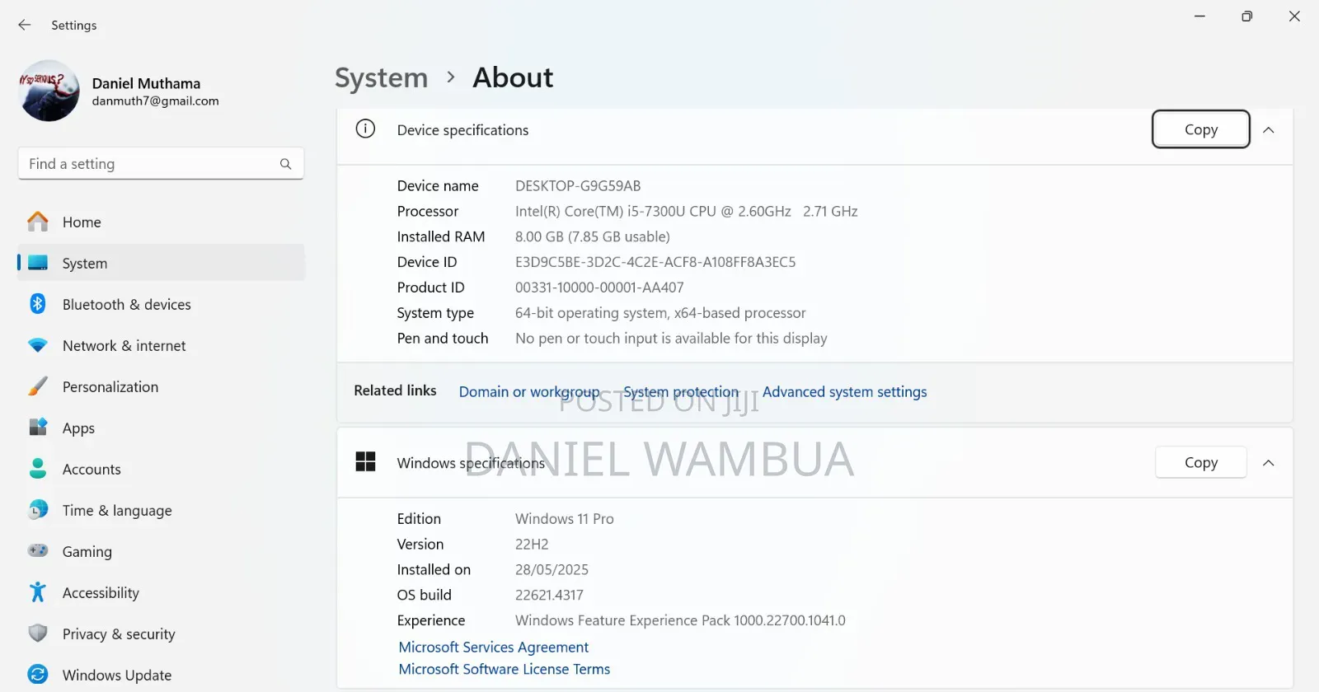Screen dimensions: 1319x692
Task: Click the 64-bit operating system text
Action: [x=660, y=313]
